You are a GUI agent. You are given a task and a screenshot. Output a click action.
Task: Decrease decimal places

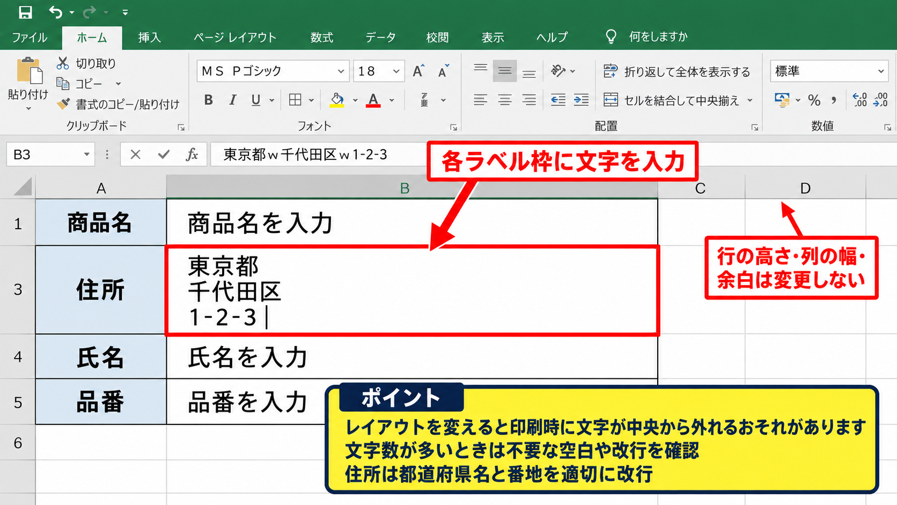coord(880,100)
